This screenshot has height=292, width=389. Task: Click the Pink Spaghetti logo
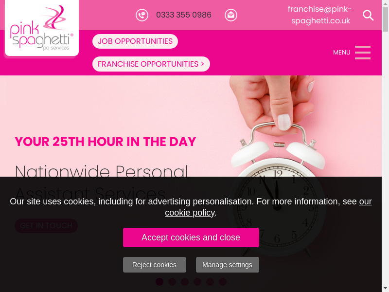tap(42, 28)
